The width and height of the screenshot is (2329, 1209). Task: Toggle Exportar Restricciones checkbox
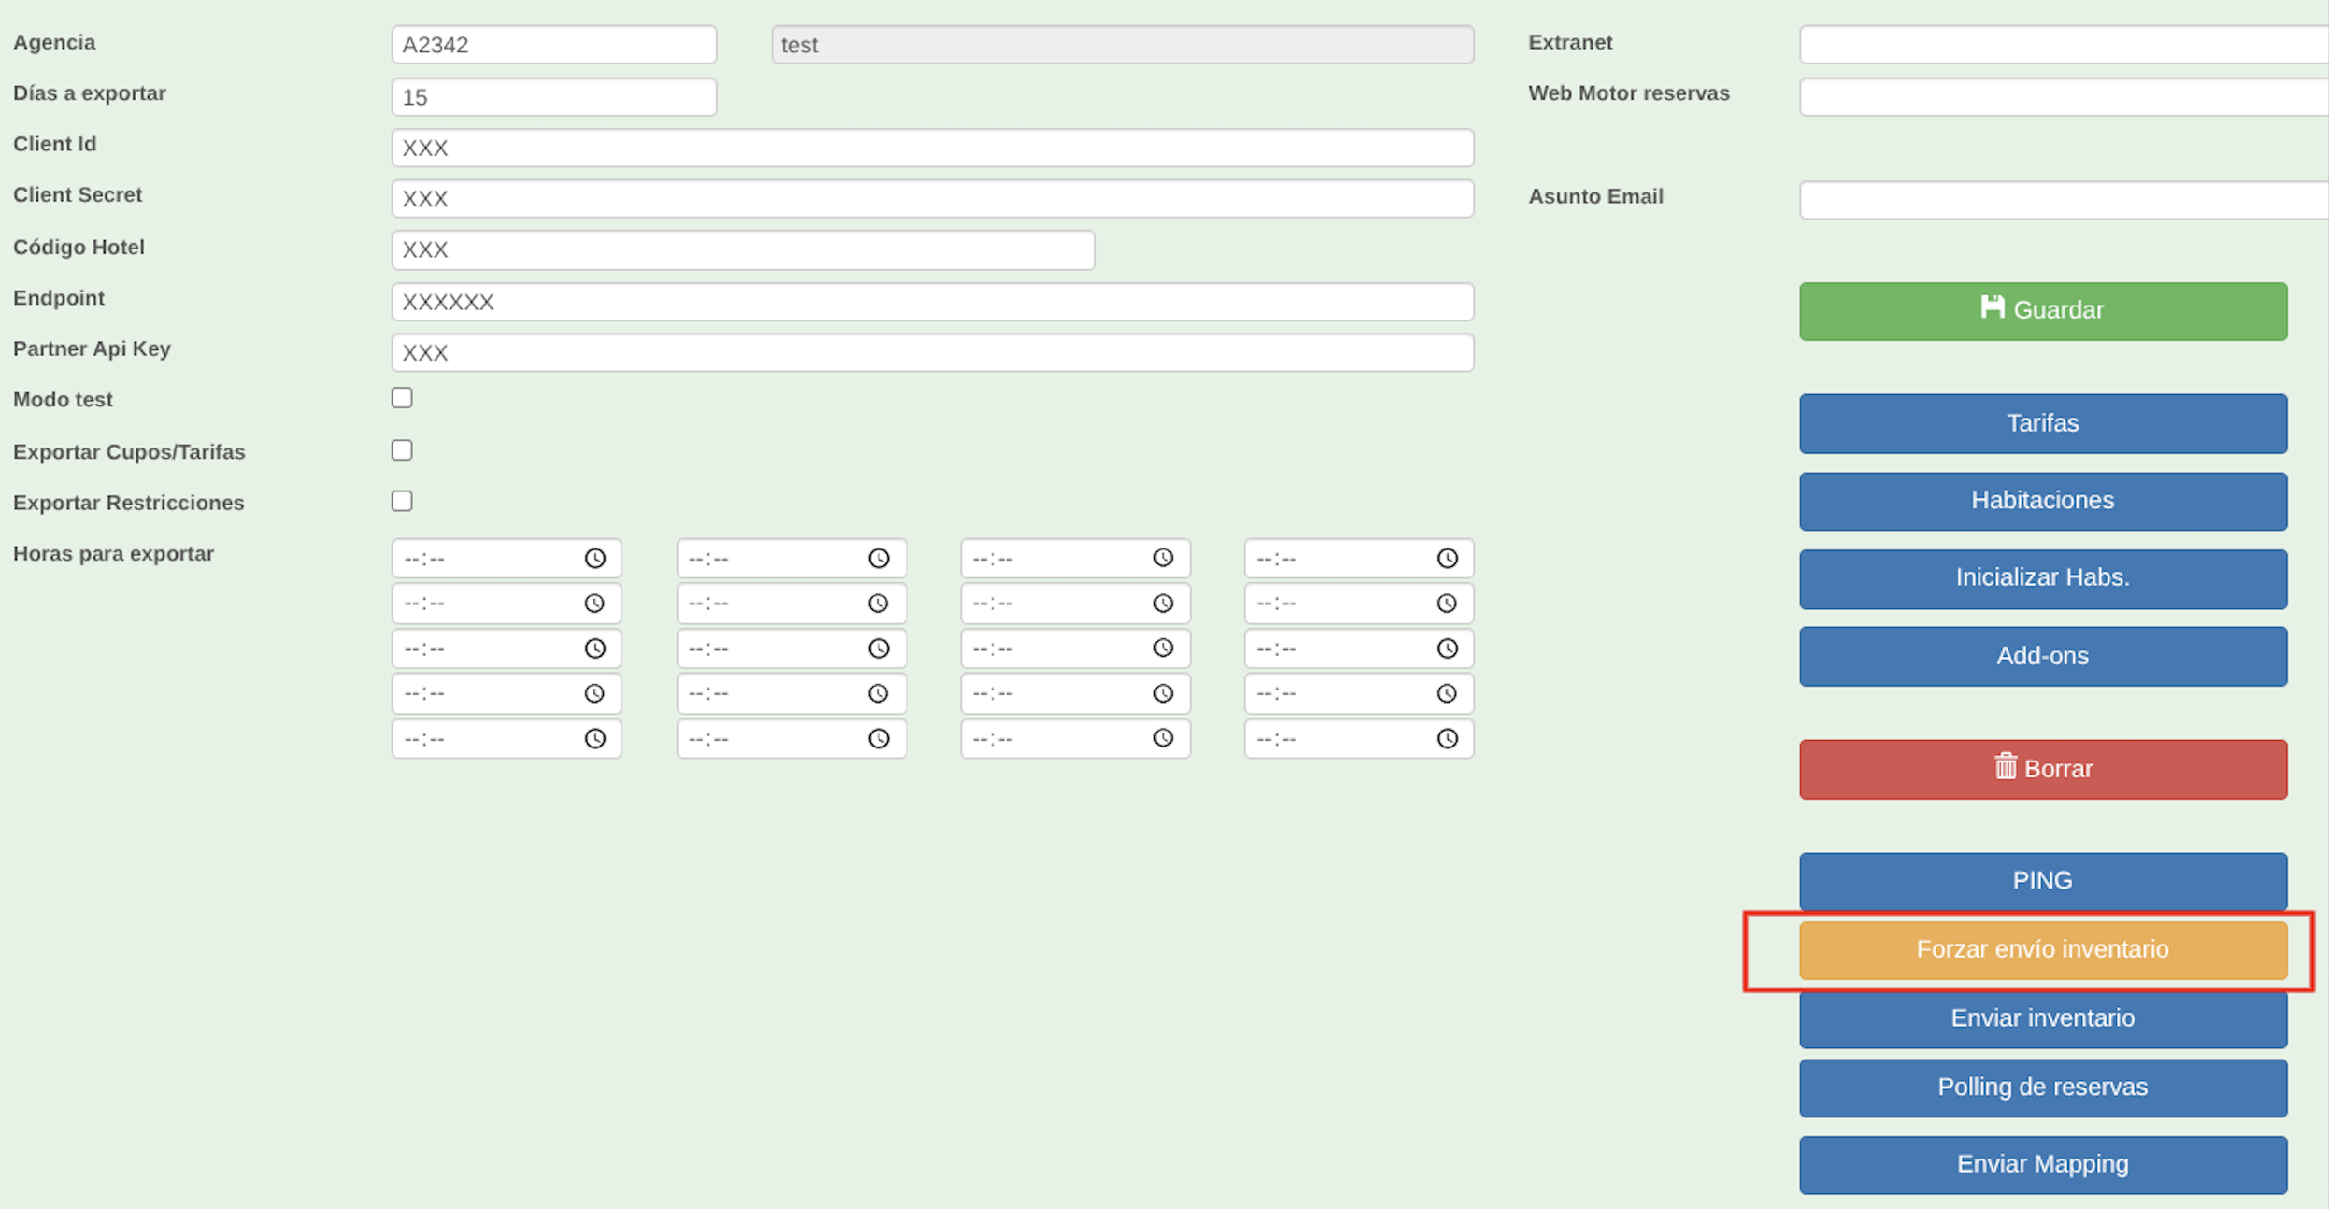(402, 501)
